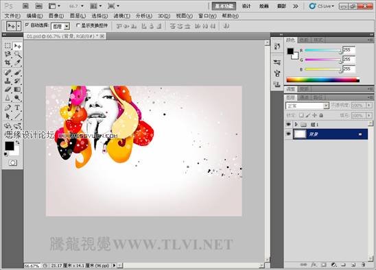376x270 pixels.
Task: Open the 滤镜(T) menu
Action: click(122, 16)
